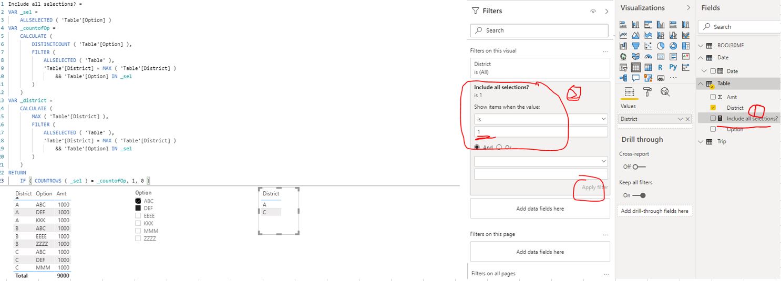Select the 100% stacked column chart visualization

tap(686, 24)
